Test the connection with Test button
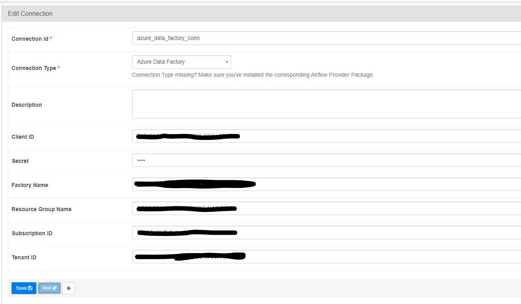Screen dimensions: 521x304 coord(49,288)
